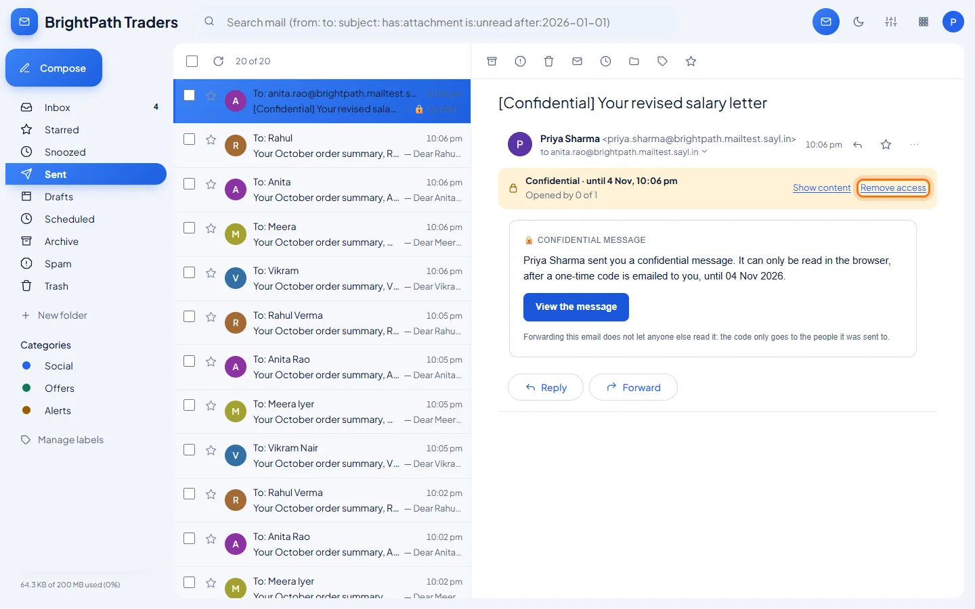The width and height of the screenshot is (975, 609).
Task: Open the Trash folder
Action: coord(86,286)
